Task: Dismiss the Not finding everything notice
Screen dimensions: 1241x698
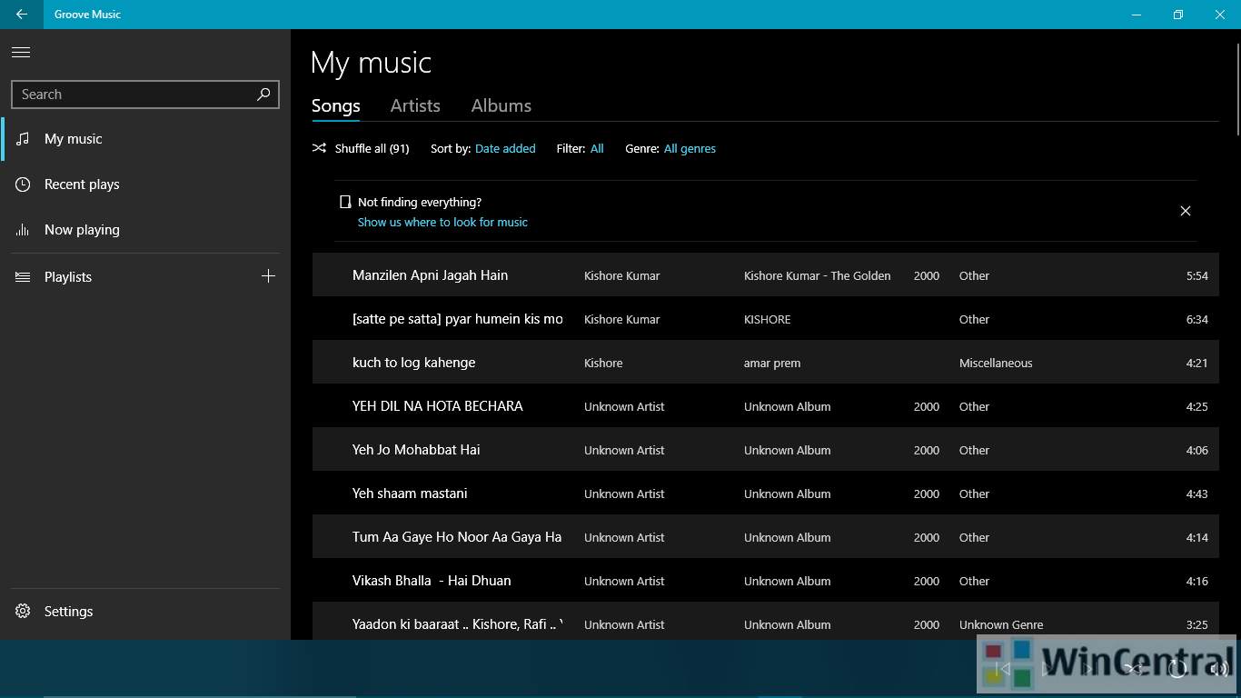Action: pyautogui.click(x=1186, y=211)
